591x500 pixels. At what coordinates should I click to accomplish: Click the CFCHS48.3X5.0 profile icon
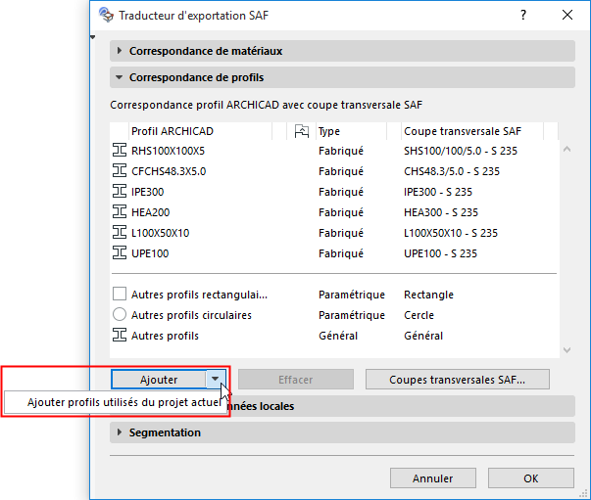(120, 171)
